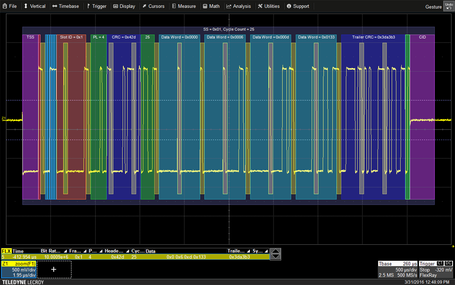Open the Vertical menu
Viewport: 455px width, 285px height.
coord(34,6)
